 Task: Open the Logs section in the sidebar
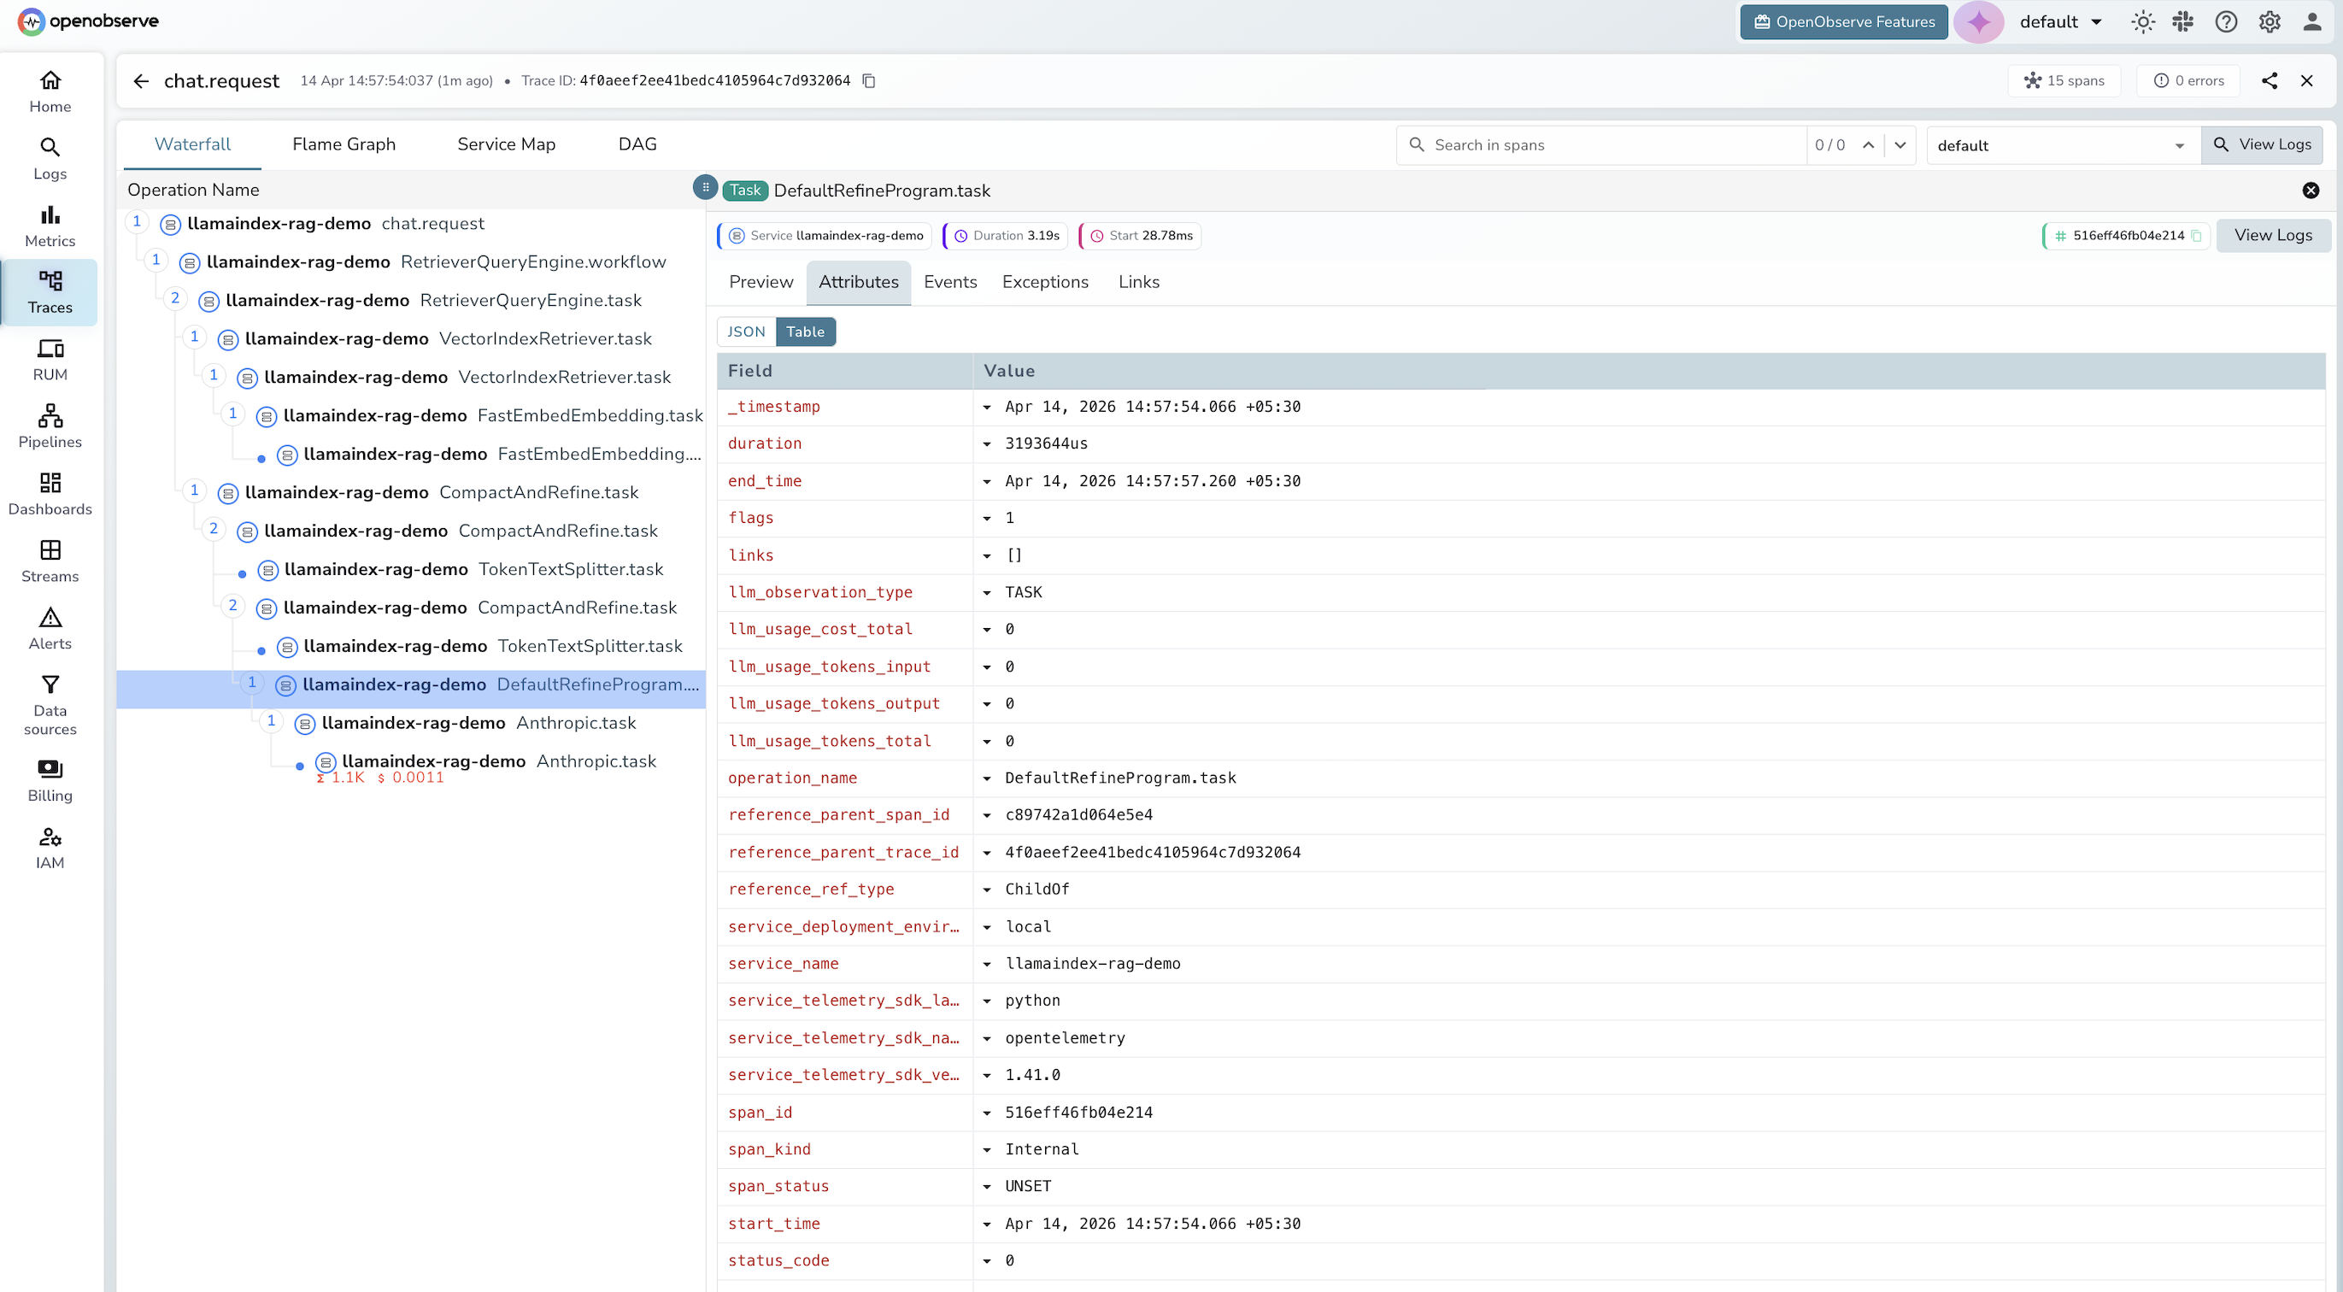coord(49,158)
